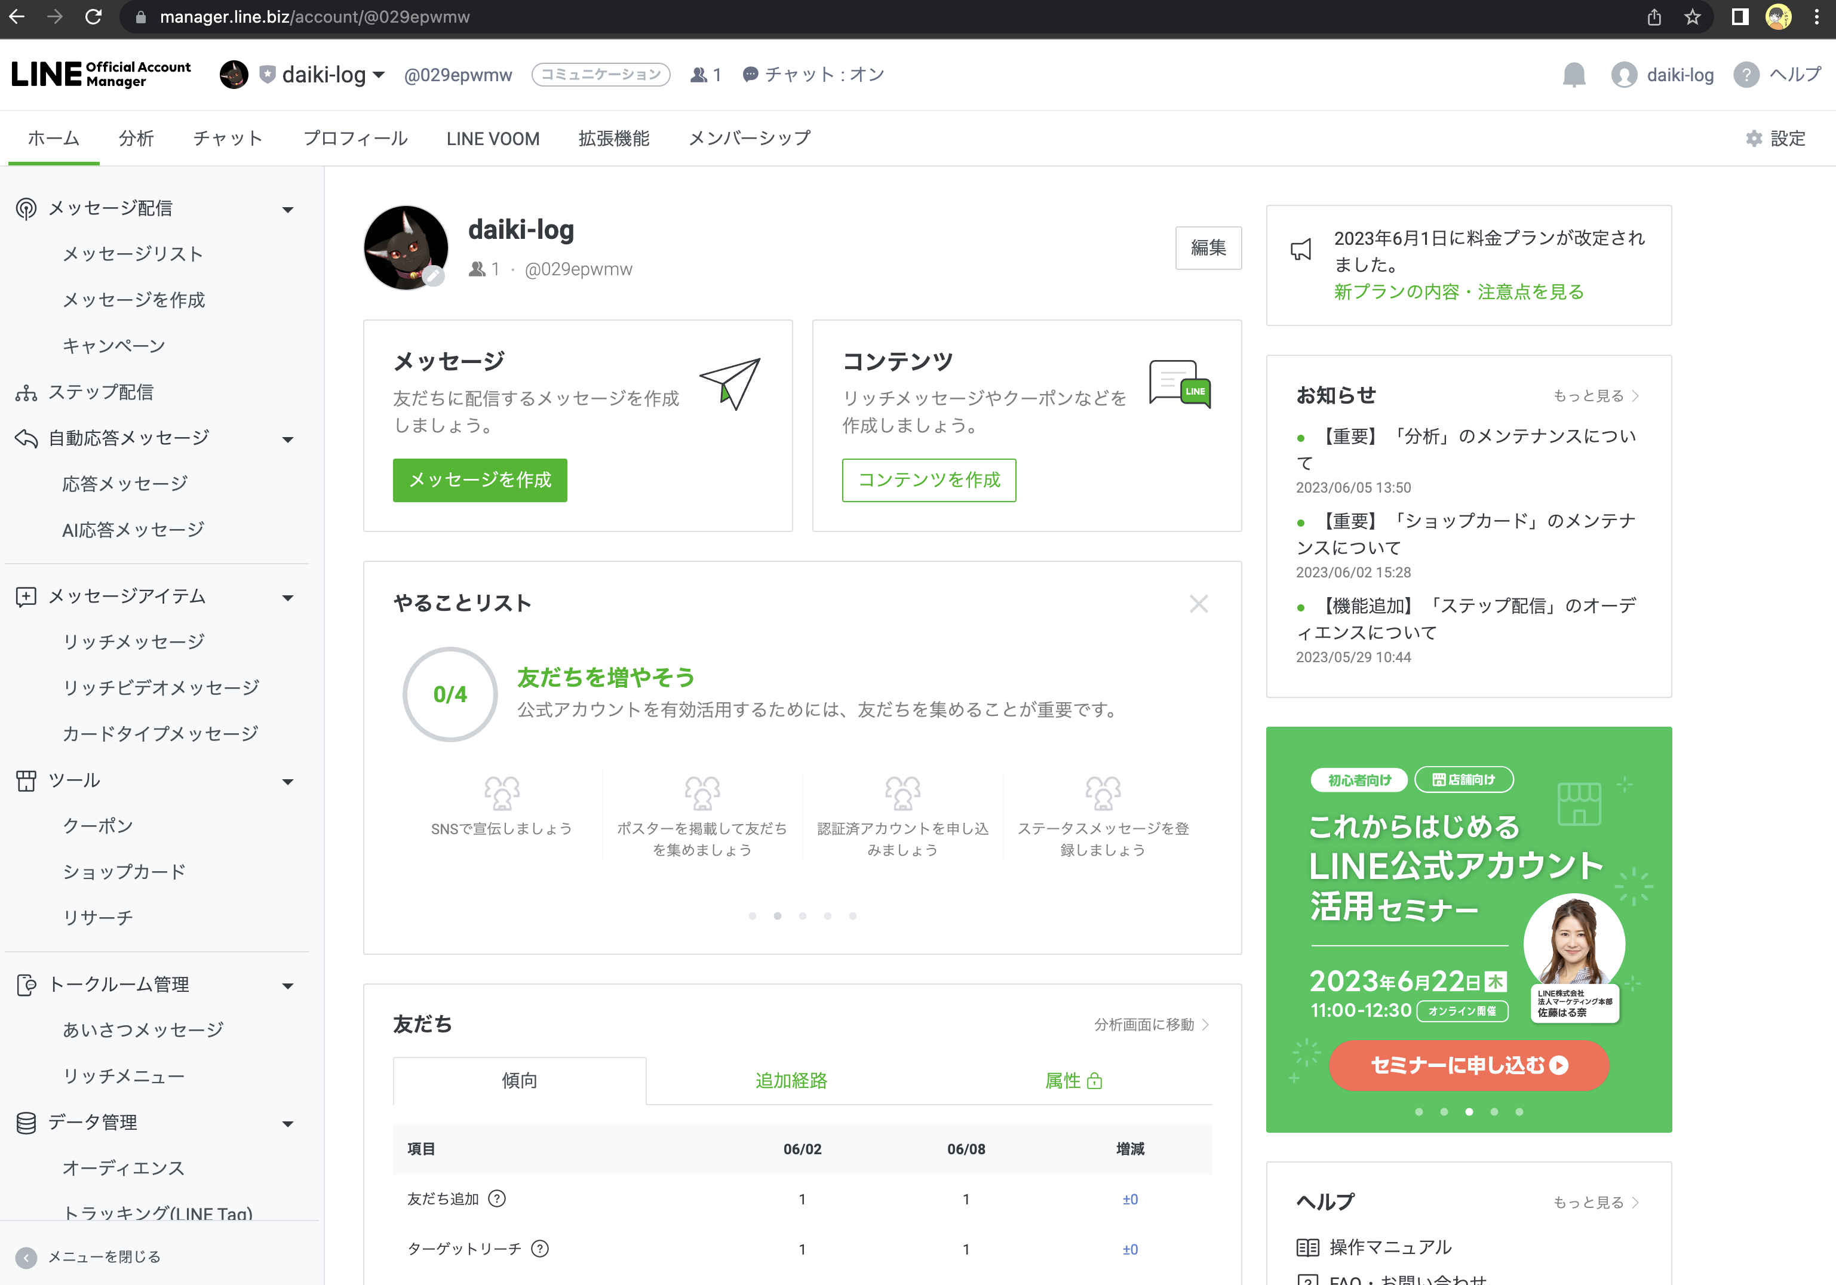This screenshot has height=1285, width=1836.
Task: Click the コンテンツを作成 button
Action: point(928,479)
